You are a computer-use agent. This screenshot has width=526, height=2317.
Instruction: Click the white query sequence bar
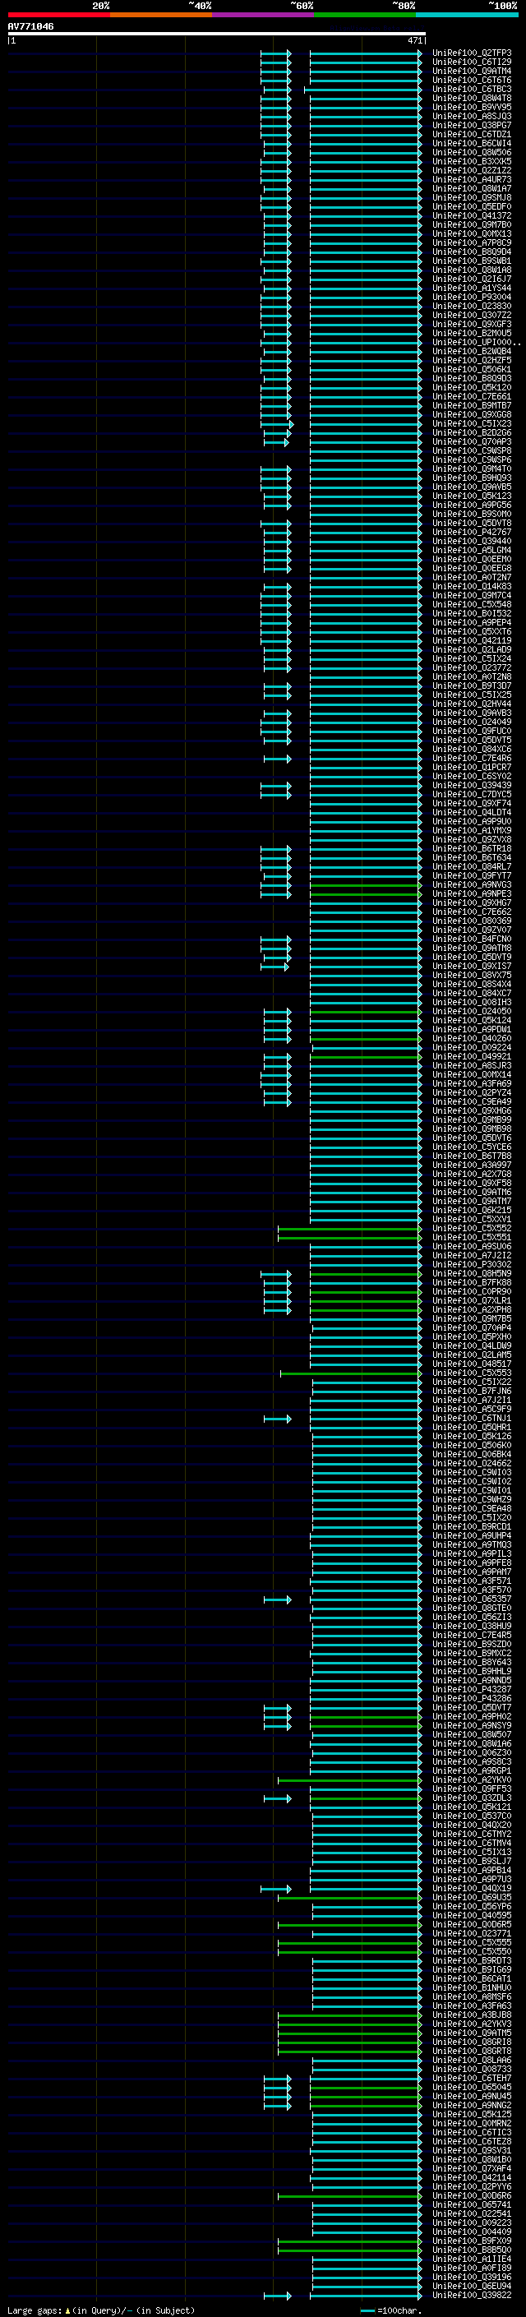tap(217, 35)
